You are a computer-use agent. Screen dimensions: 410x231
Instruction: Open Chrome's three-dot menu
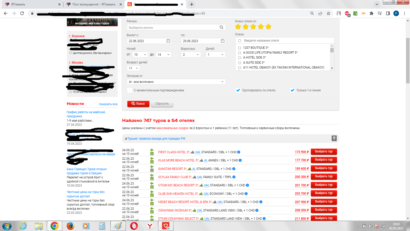404,13
